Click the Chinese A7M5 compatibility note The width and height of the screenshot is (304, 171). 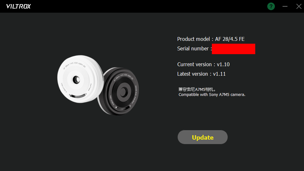click(197, 89)
